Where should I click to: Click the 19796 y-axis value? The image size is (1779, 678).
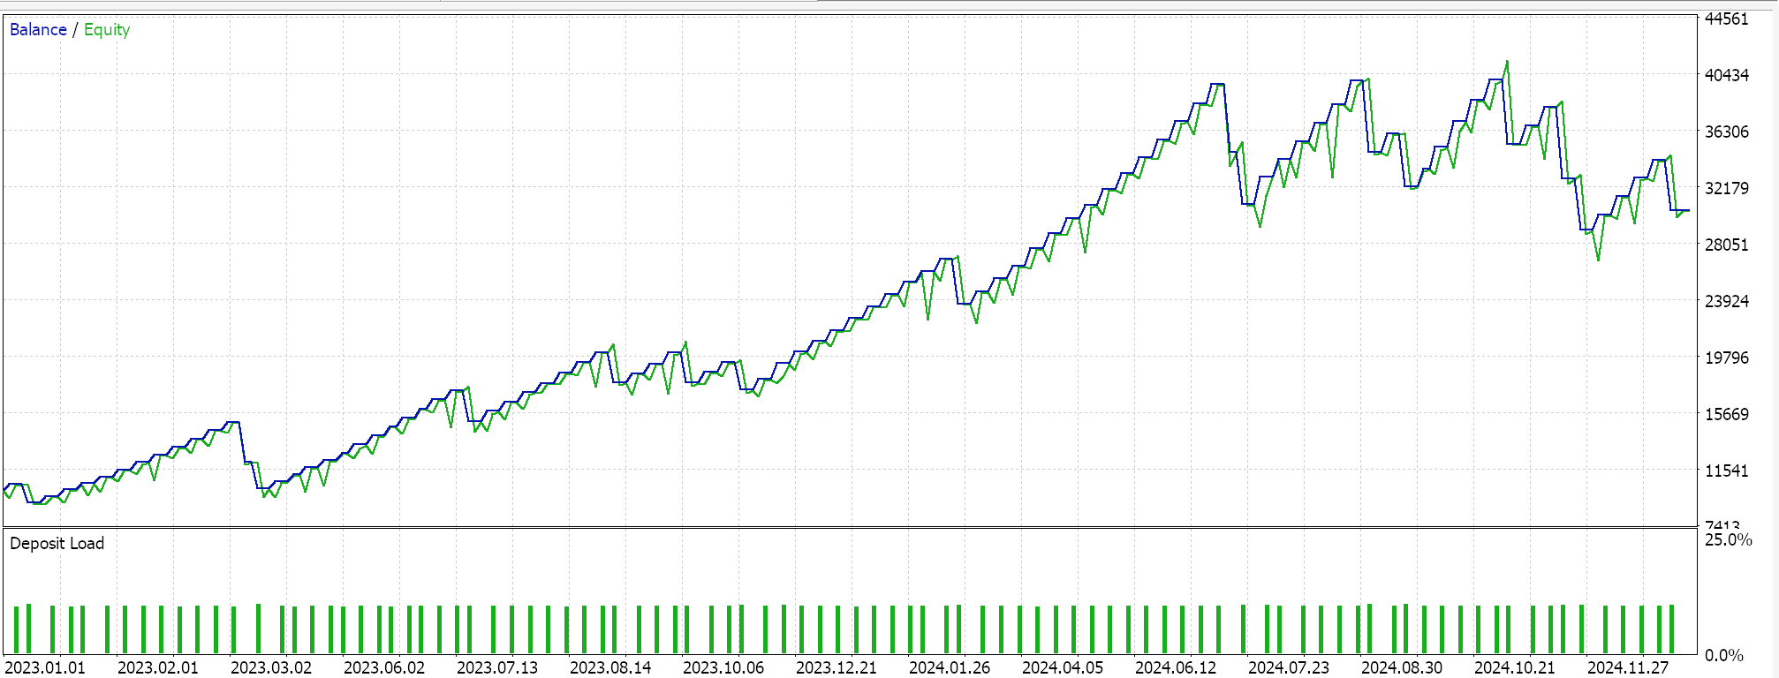pyautogui.click(x=1726, y=358)
